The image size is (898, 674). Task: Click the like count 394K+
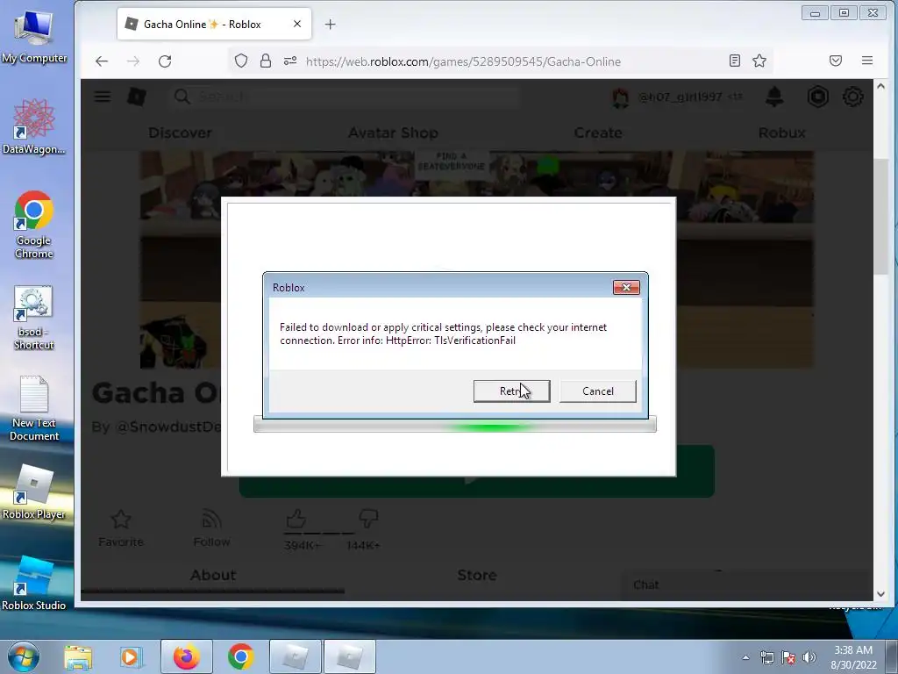[303, 546]
